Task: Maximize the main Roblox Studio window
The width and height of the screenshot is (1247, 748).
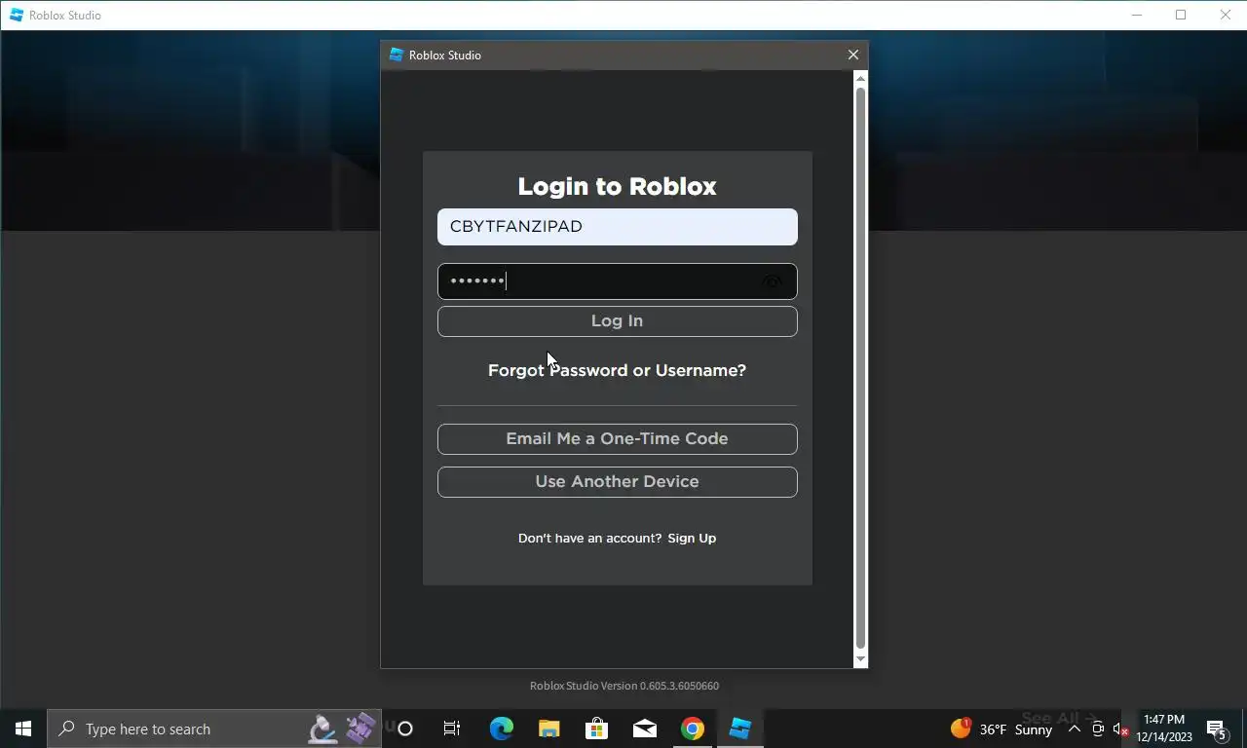Action: (x=1181, y=15)
